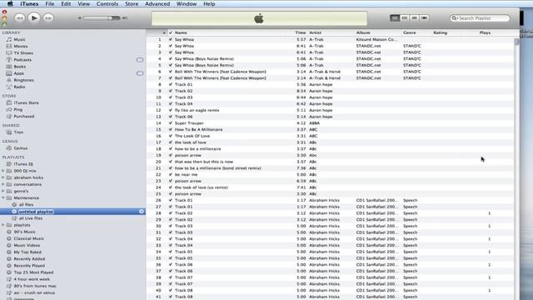533x300 pixels.
Task: Uncheck Super Trouper by ABBA
Action: 171,123
